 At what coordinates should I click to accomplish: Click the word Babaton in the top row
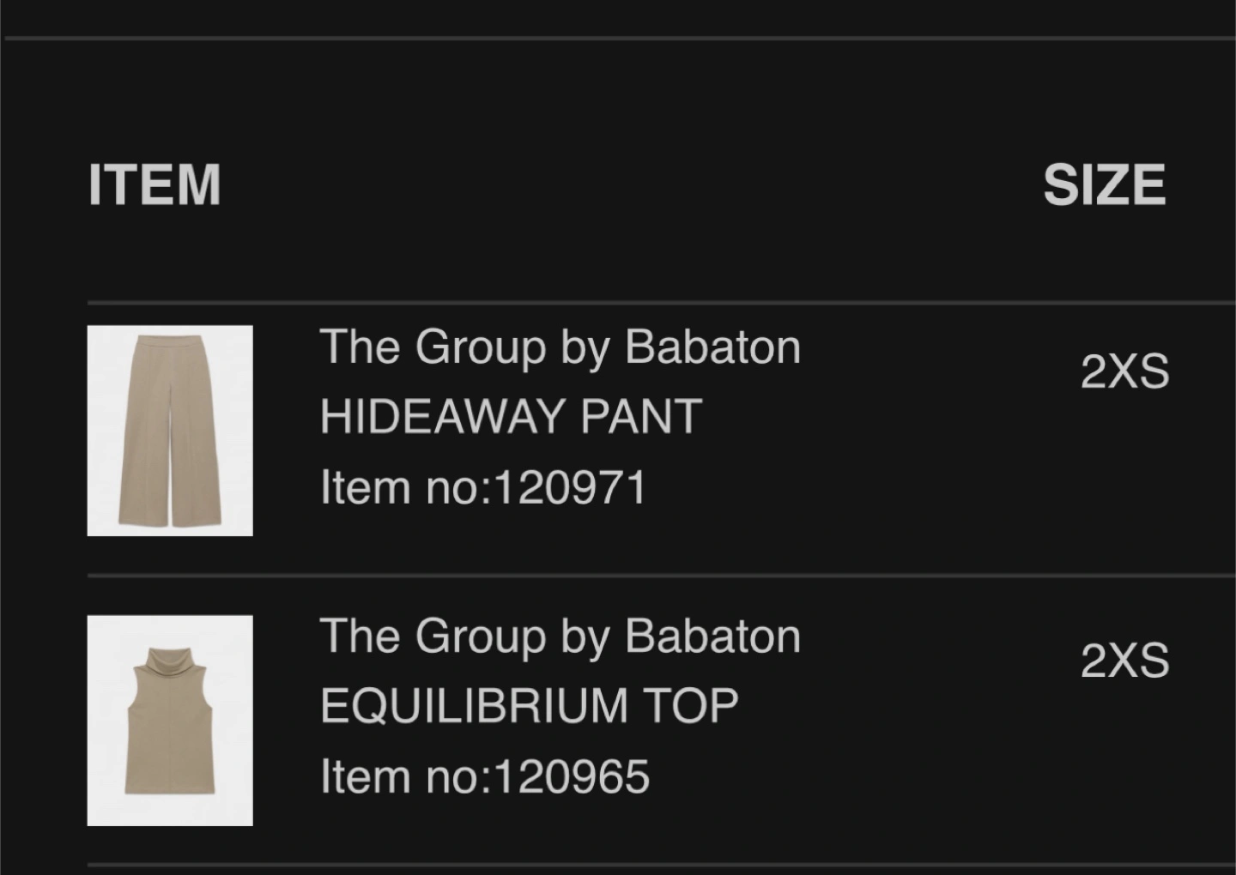pyautogui.click(x=712, y=637)
